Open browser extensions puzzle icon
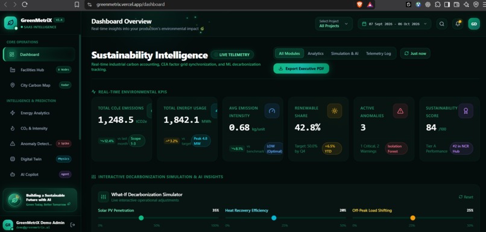The height and width of the screenshot is (232, 486). 437,4
